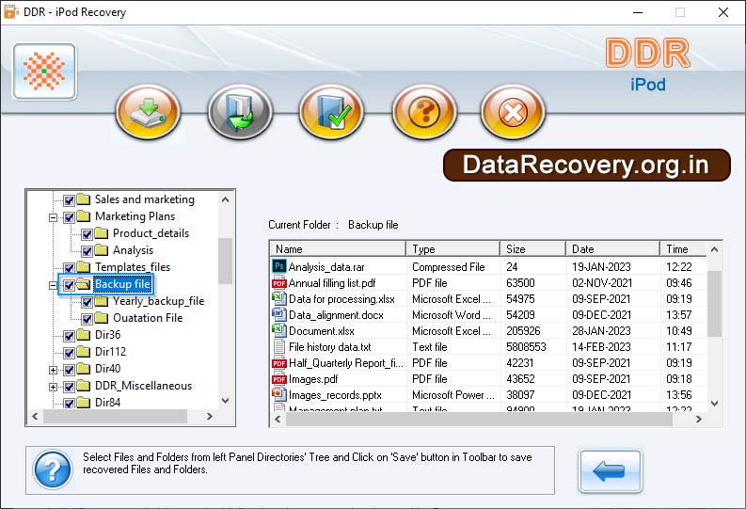The height and width of the screenshot is (509, 746).
Task: Select the Templates_files folder label
Action: pyautogui.click(x=133, y=267)
